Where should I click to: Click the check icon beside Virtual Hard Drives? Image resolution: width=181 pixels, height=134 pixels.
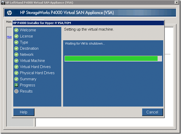tap(16, 67)
